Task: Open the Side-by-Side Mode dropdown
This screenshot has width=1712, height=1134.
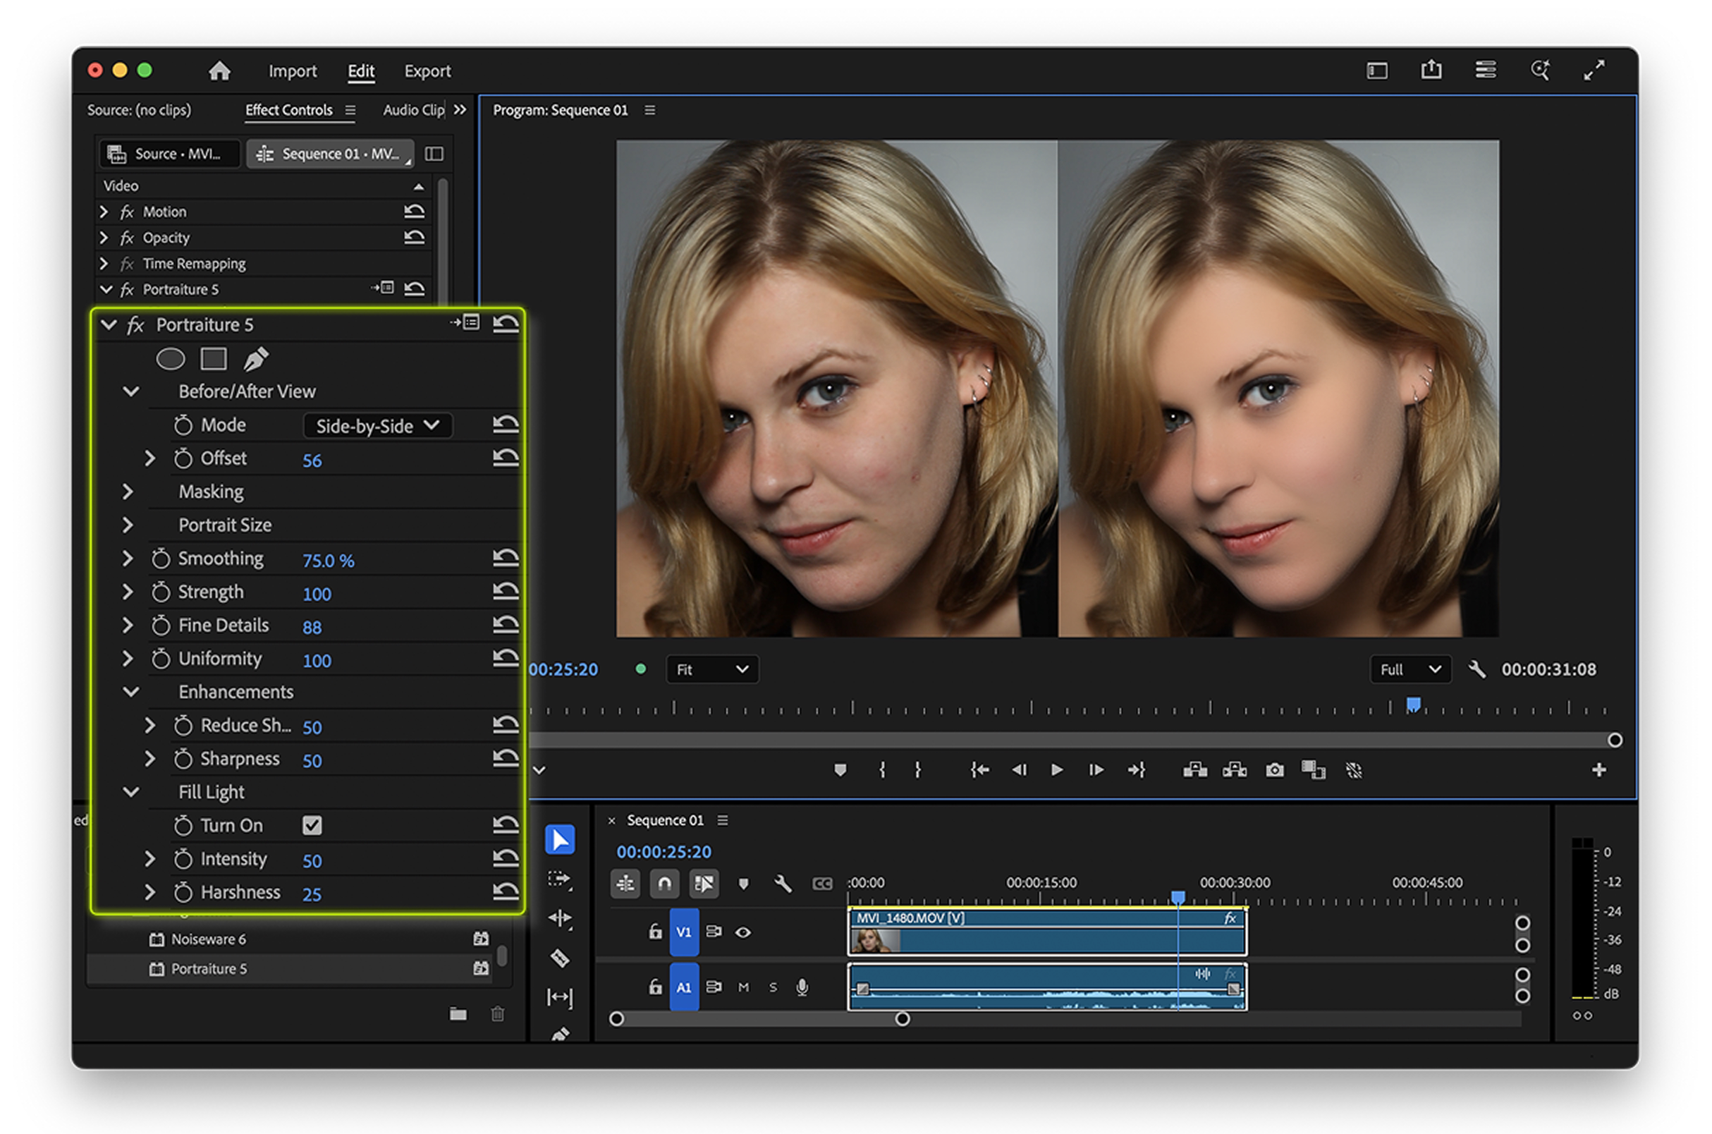Action: pos(377,426)
